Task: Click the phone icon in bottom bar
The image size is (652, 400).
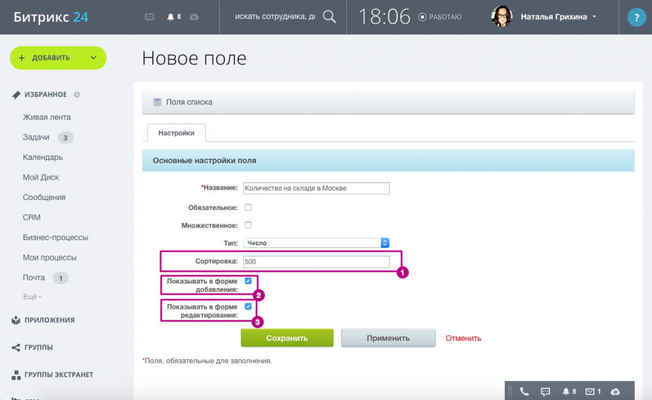Action: click(x=524, y=391)
